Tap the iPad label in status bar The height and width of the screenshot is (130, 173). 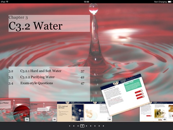click(x=3, y=2)
